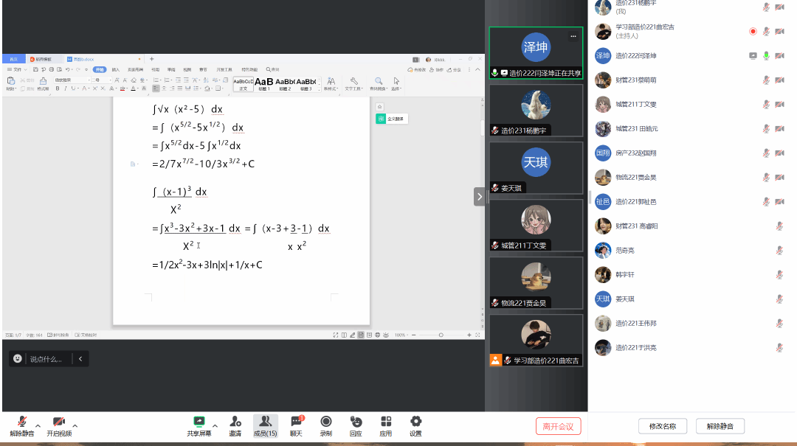The image size is (797, 446).
Task: Collapse the video gallery side arrow
Action: tap(480, 197)
